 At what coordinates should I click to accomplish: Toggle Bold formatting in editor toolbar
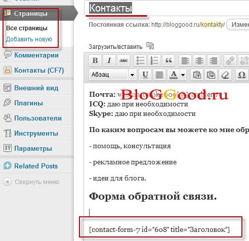pyautogui.click(x=95, y=61)
